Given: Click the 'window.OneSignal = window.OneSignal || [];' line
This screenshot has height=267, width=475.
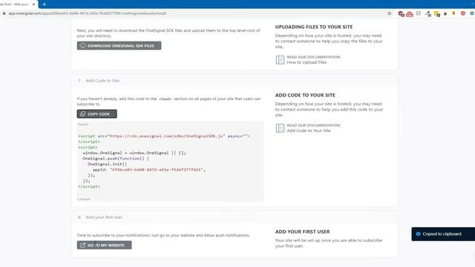Looking at the screenshot, I should [x=134, y=153].
